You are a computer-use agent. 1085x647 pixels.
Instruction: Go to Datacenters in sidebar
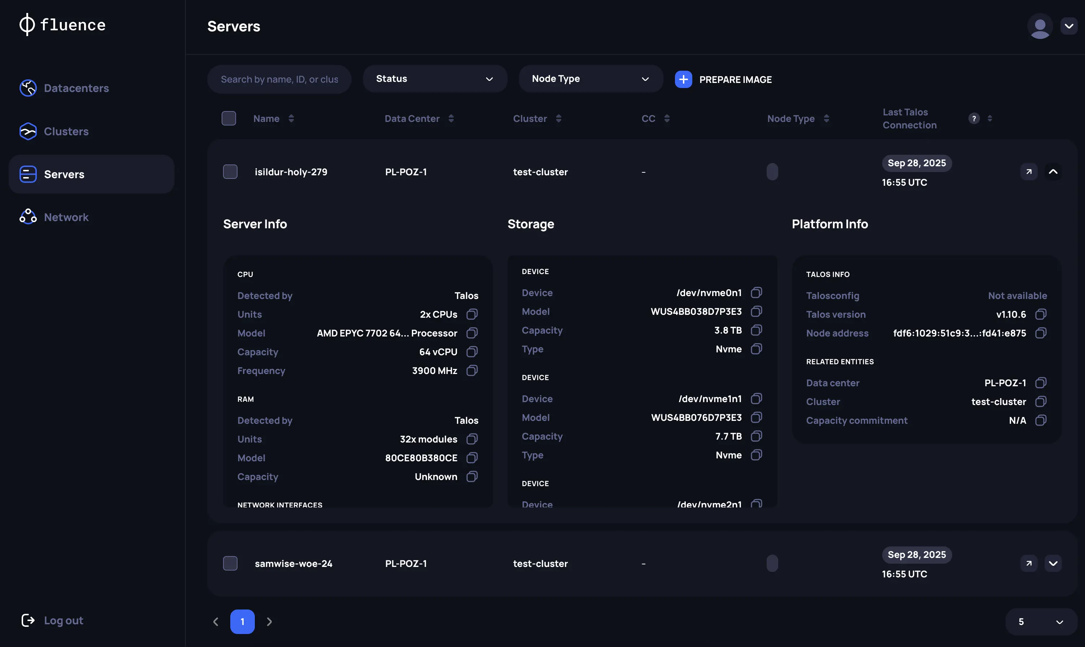click(77, 88)
